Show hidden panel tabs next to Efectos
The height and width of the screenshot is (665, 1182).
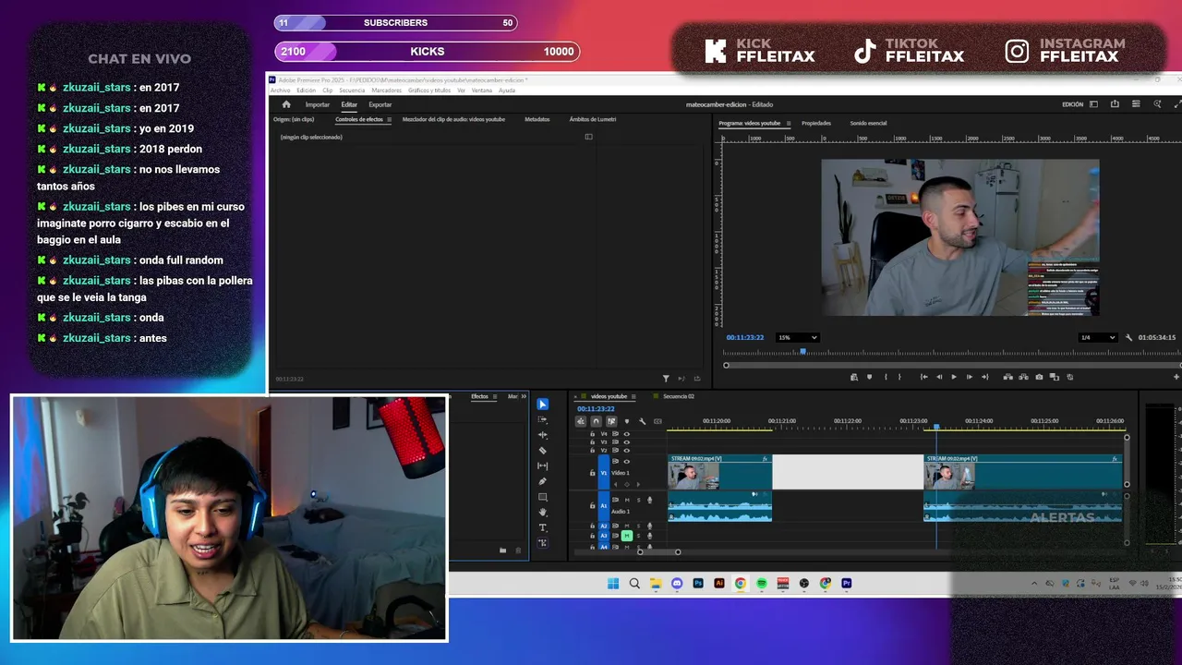[524, 396]
